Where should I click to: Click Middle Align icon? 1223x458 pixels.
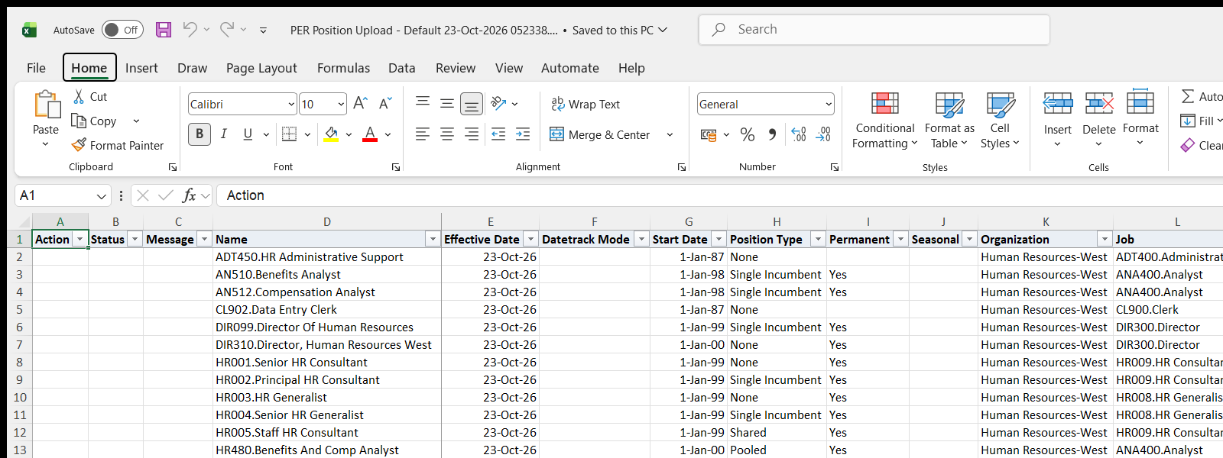tap(447, 104)
